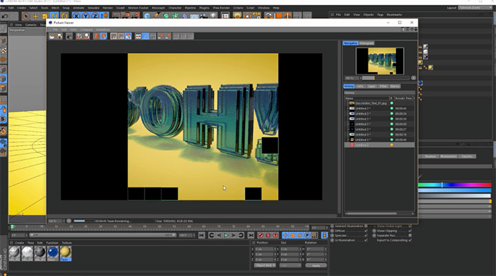Click the Undo arrow in main toolbar
Screen dimensions: 496x276
(x=5, y=16)
